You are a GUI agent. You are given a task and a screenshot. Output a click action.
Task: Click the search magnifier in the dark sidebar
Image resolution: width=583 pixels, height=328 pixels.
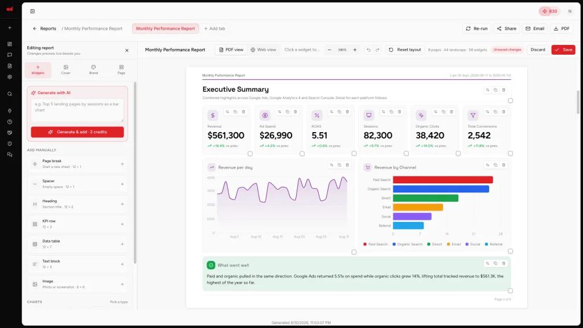(10, 94)
